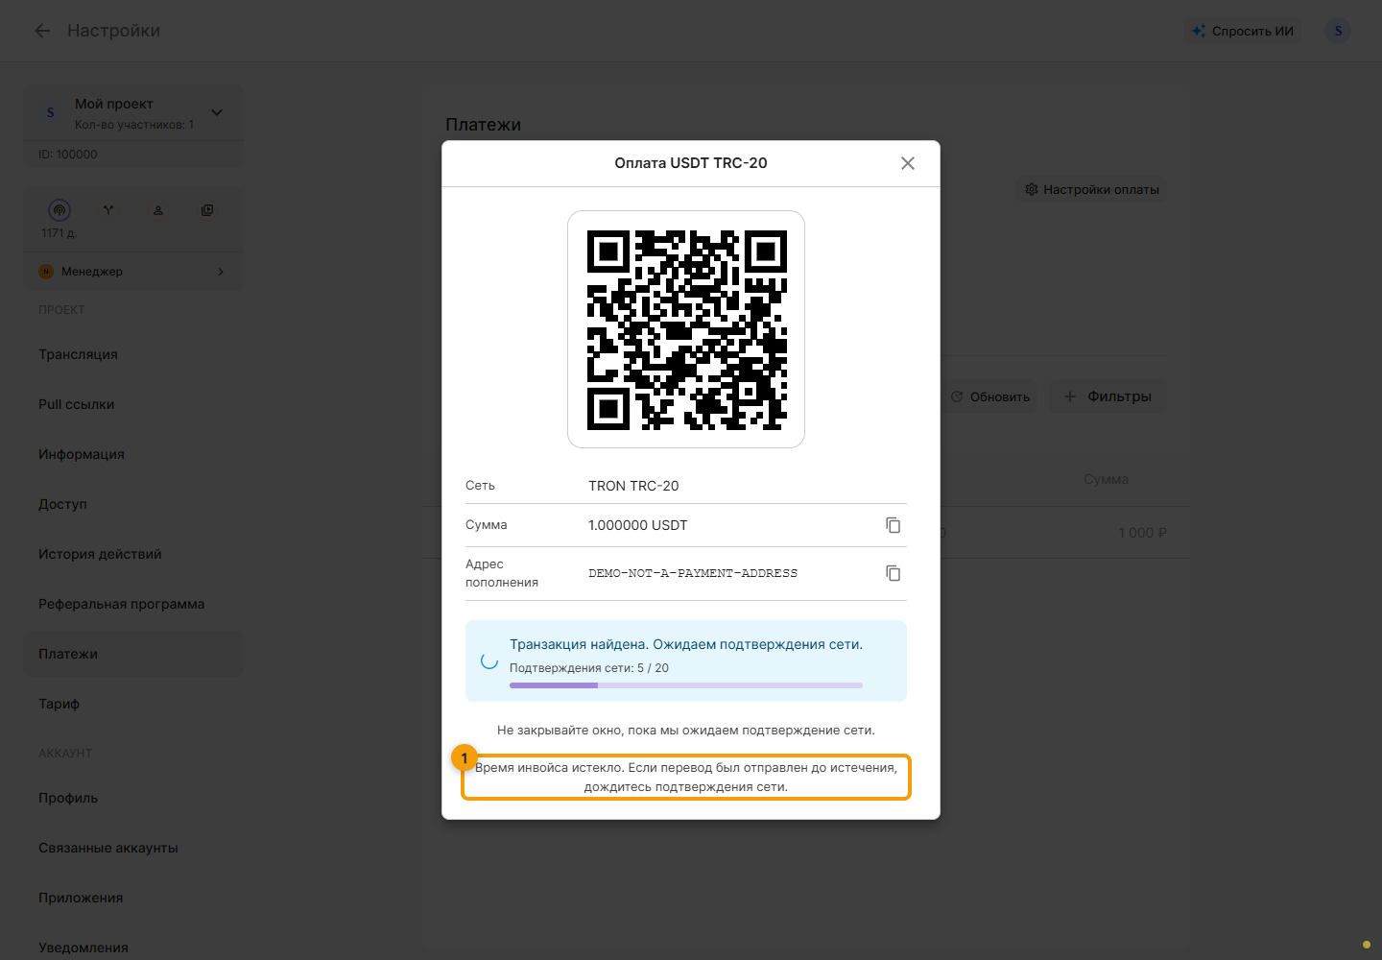Click the Сумма column header in the table

tap(1107, 479)
